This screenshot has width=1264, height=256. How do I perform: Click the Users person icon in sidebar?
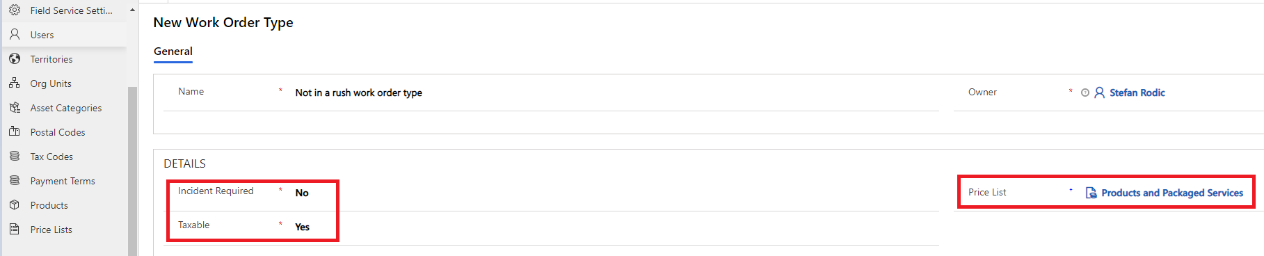[x=14, y=34]
